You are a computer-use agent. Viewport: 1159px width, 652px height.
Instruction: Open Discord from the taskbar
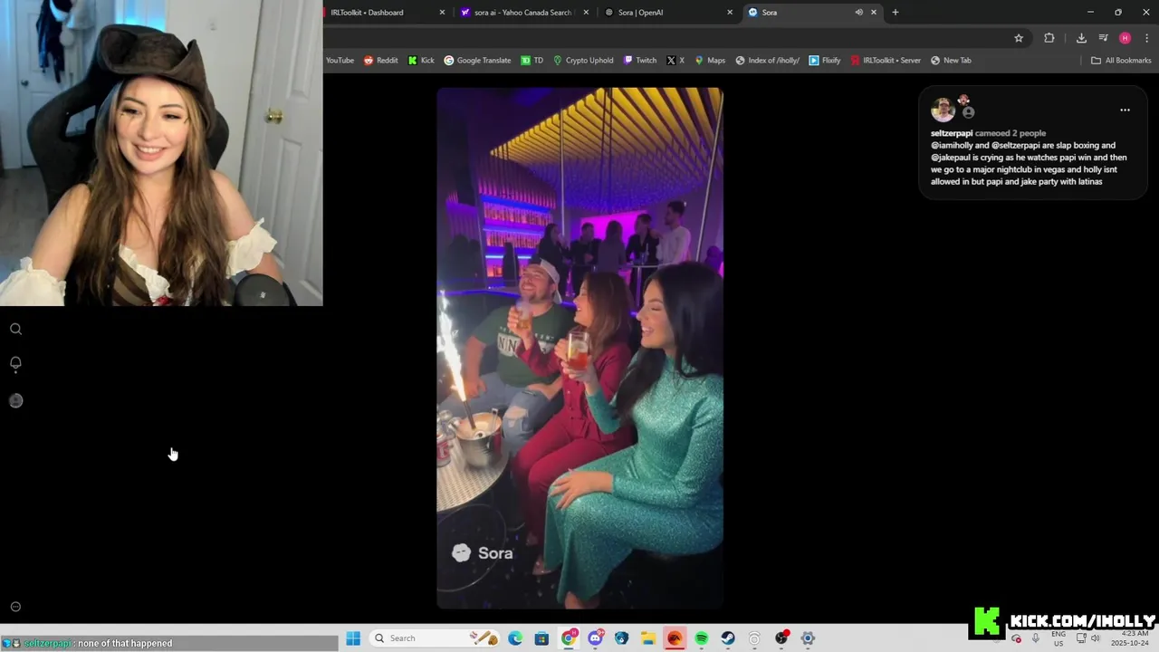(x=595, y=638)
